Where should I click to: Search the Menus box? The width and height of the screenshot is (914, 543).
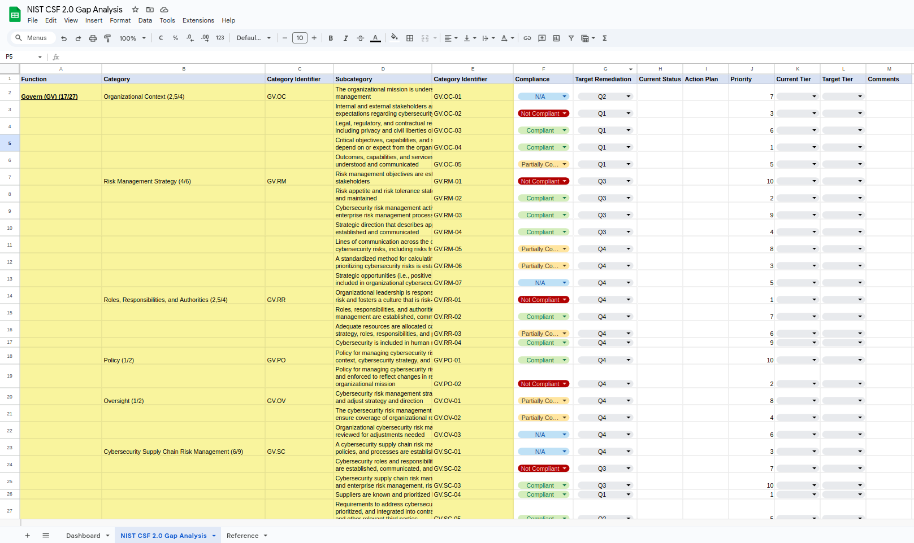tap(32, 38)
